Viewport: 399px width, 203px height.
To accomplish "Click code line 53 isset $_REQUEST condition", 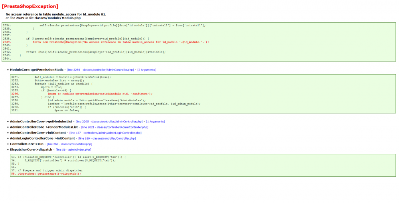I will point(72,157).
